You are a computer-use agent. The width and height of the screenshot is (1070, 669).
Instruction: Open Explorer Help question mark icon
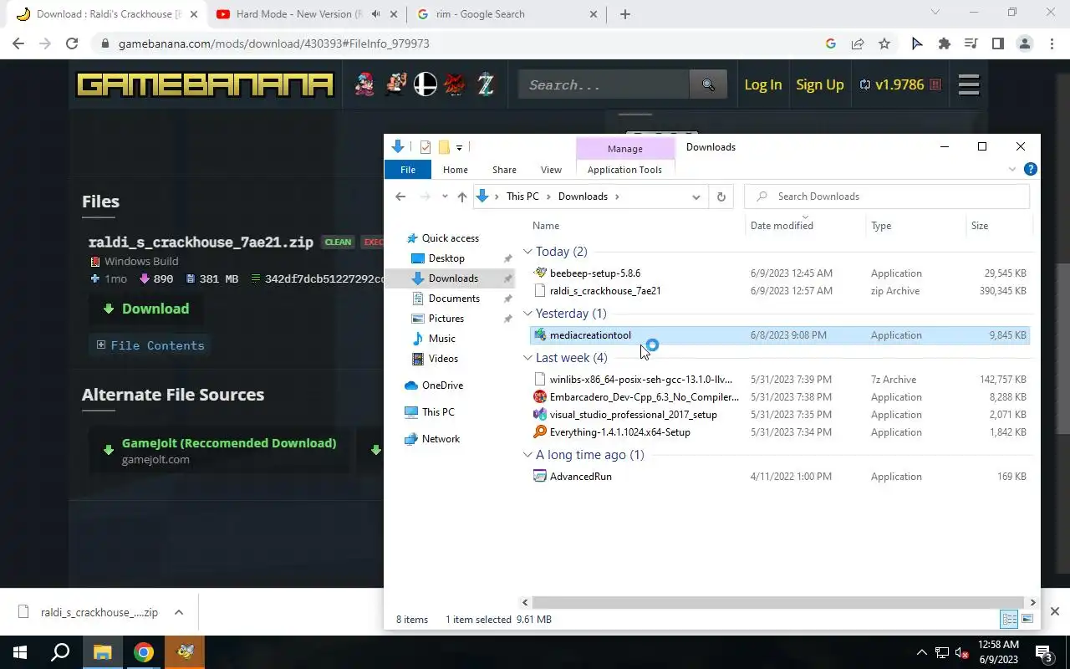click(x=1031, y=169)
